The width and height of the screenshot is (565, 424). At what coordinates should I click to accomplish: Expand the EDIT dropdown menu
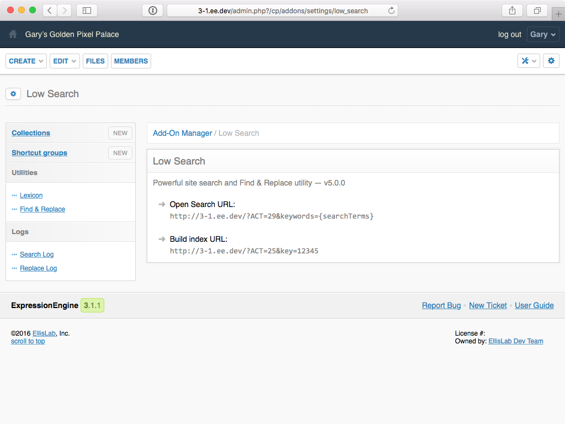[x=65, y=61]
